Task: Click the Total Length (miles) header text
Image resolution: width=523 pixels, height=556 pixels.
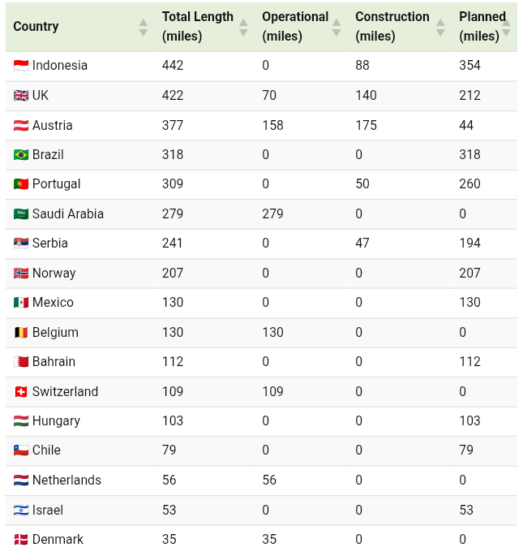Action: coord(197,27)
